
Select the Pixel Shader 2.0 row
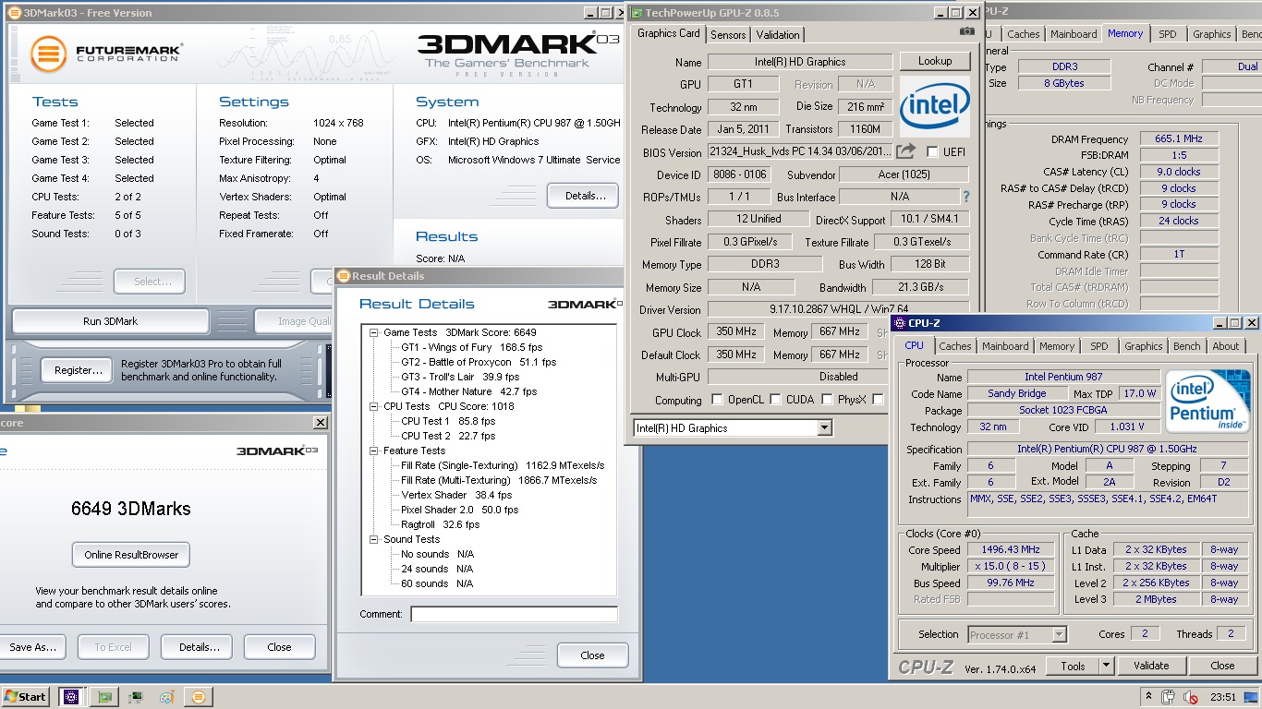[x=460, y=510]
